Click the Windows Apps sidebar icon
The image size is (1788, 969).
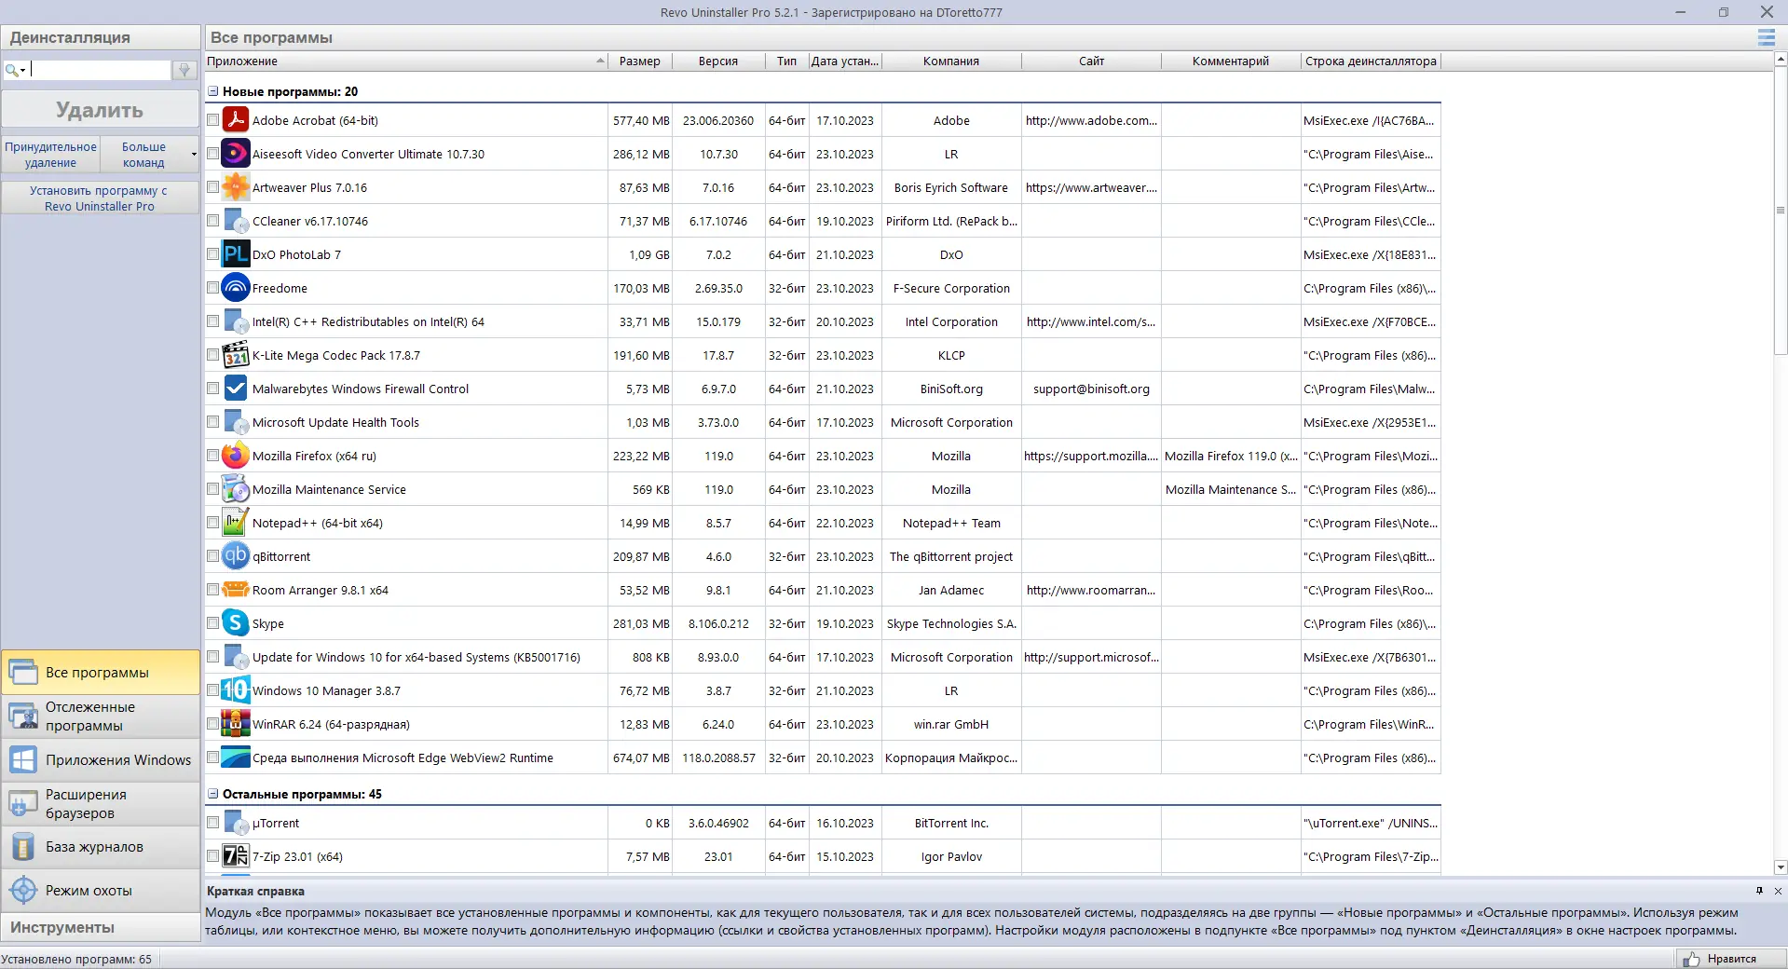pyautogui.click(x=23, y=760)
